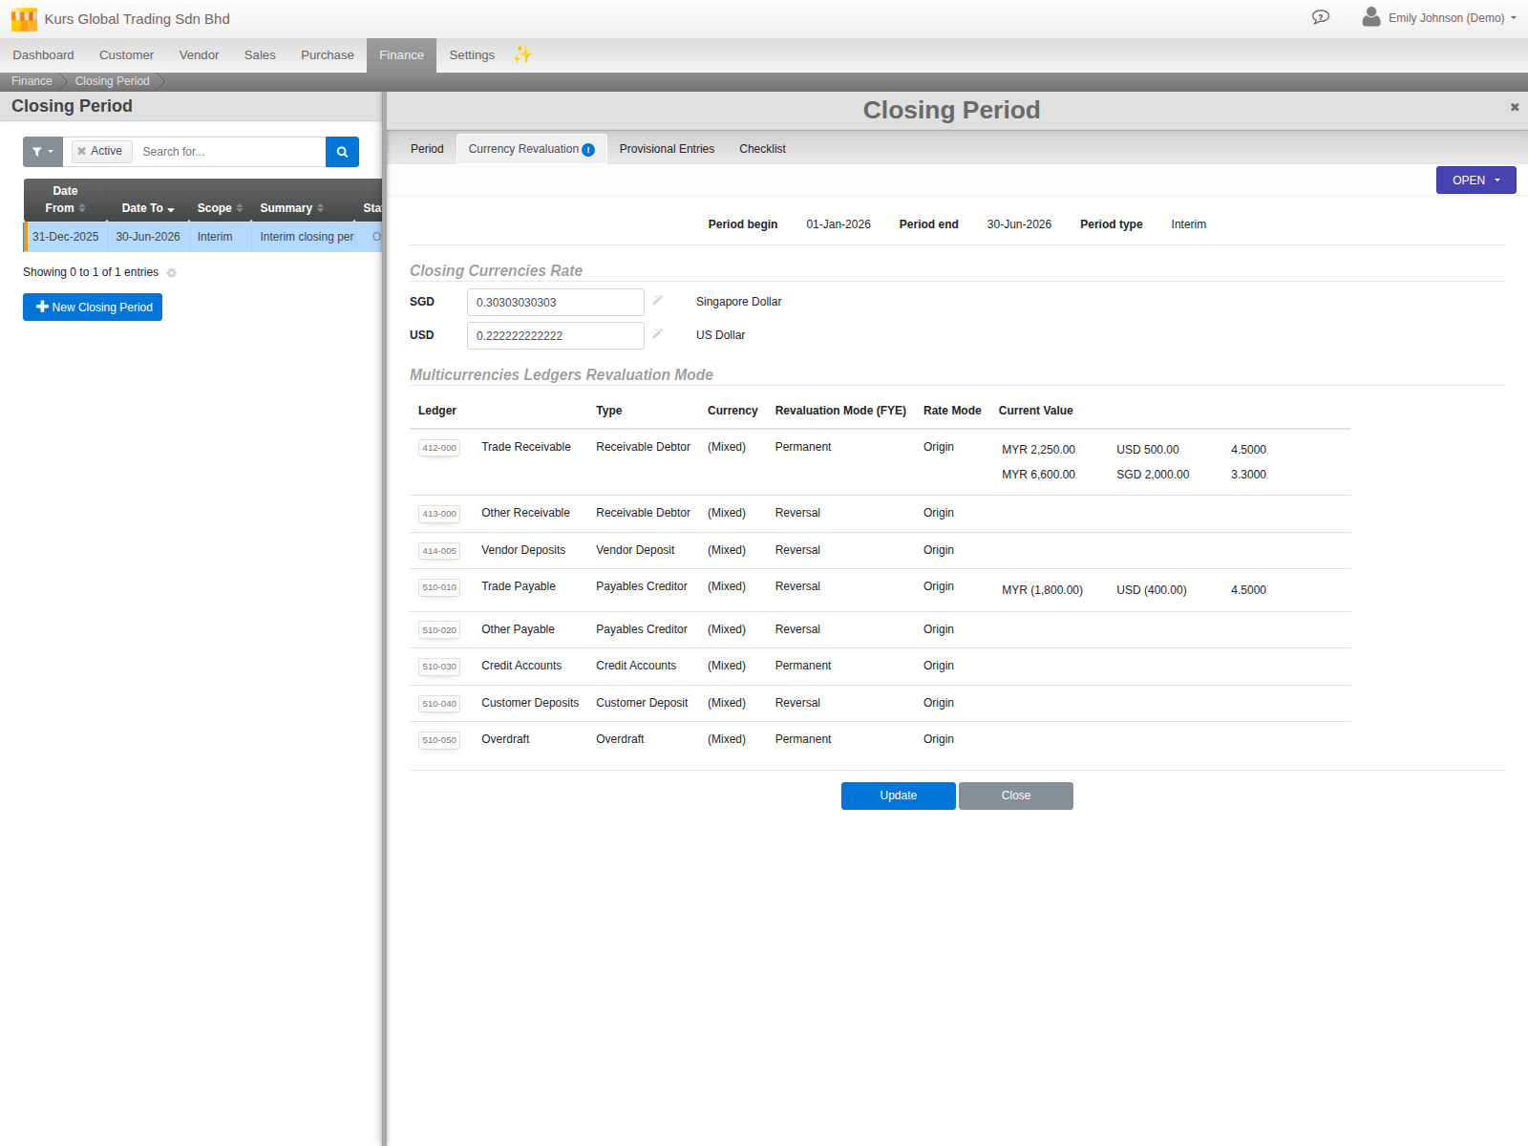Click the gray Close button
Viewport: 1528px width, 1146px height.
[x=1016, y=796]
